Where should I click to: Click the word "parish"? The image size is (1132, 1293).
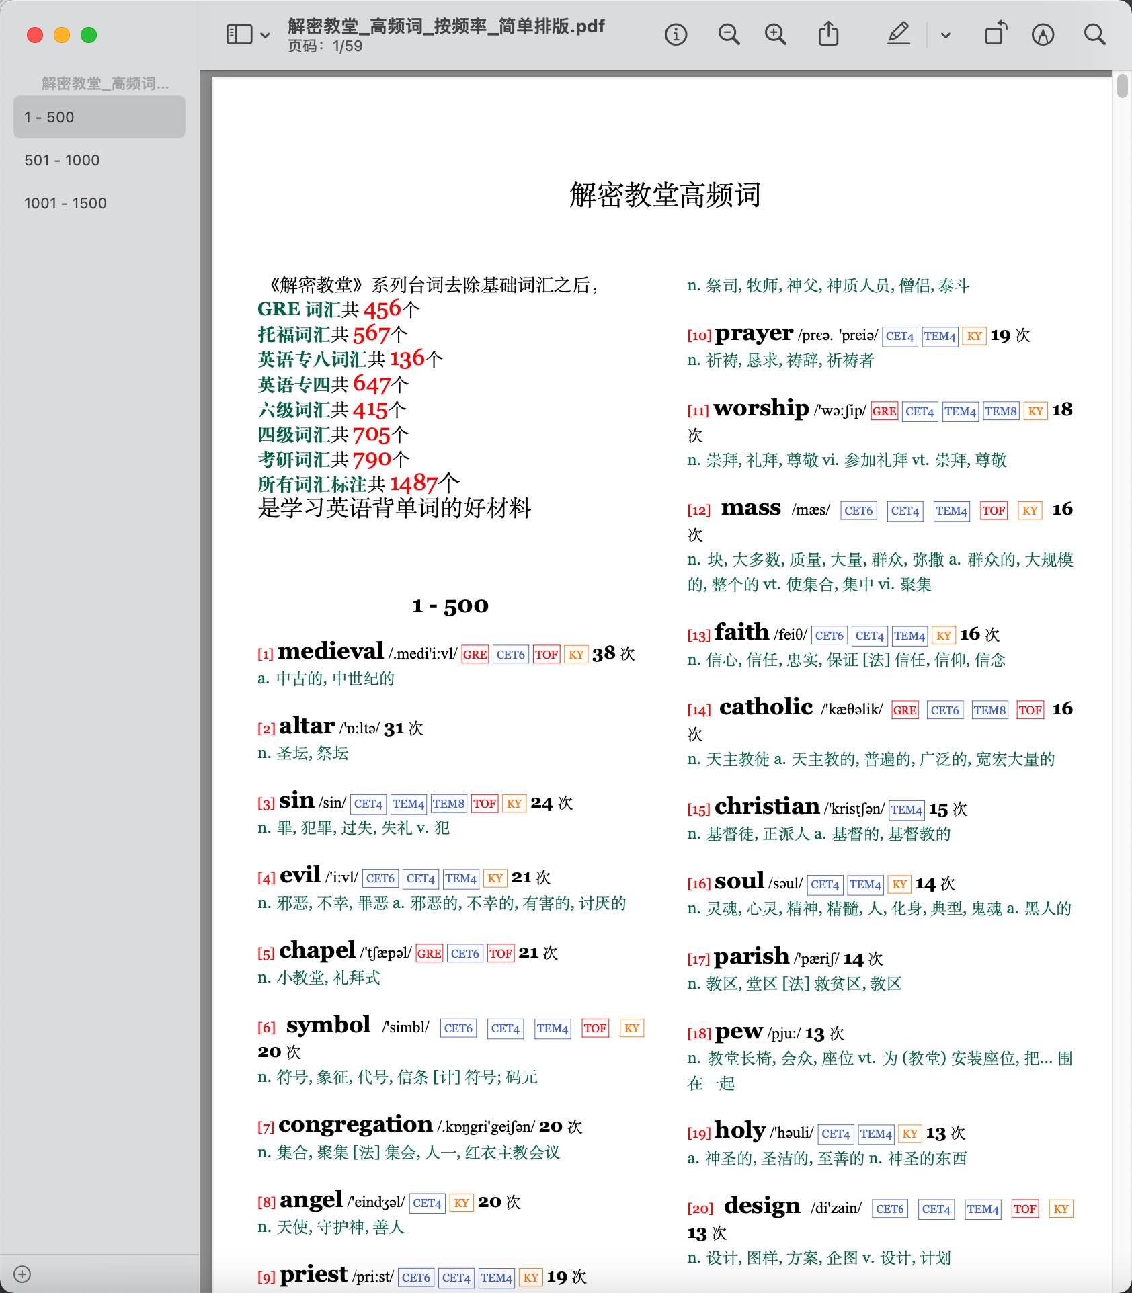(752, 957)
